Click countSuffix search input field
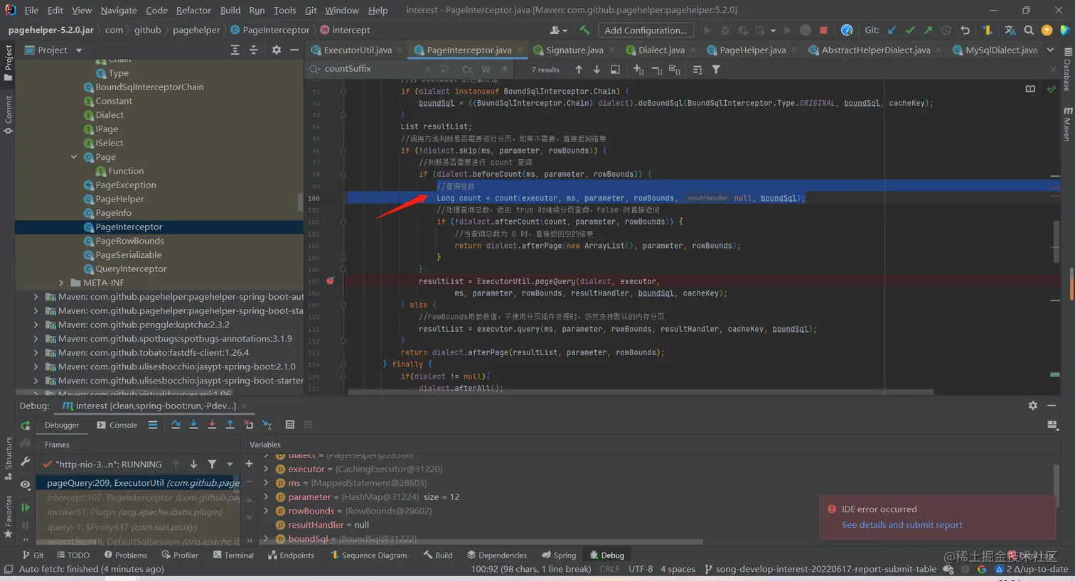Image resolution: width=1075 pixels, height=581 pixels. pos(370,69)
